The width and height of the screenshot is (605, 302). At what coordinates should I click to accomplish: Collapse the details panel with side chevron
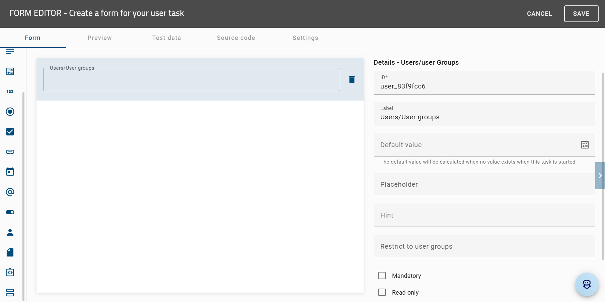coord(600,176)
